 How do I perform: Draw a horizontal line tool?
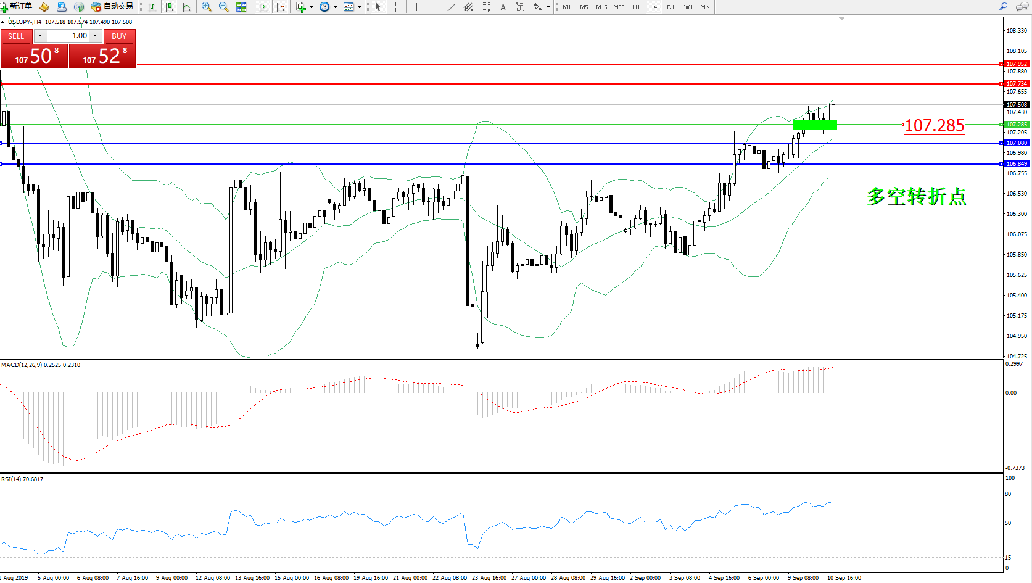[434, 7]
